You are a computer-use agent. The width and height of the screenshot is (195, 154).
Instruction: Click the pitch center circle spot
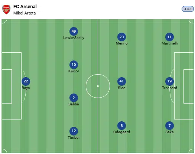[x=98, y=86]
